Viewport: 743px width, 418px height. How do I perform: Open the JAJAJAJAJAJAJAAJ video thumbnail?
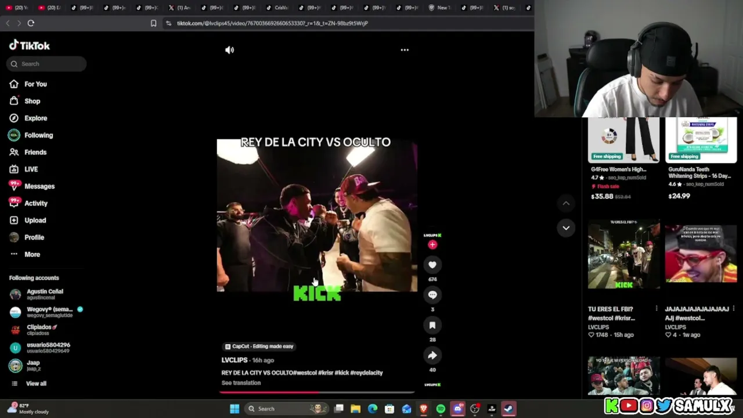tap(701, 254)
